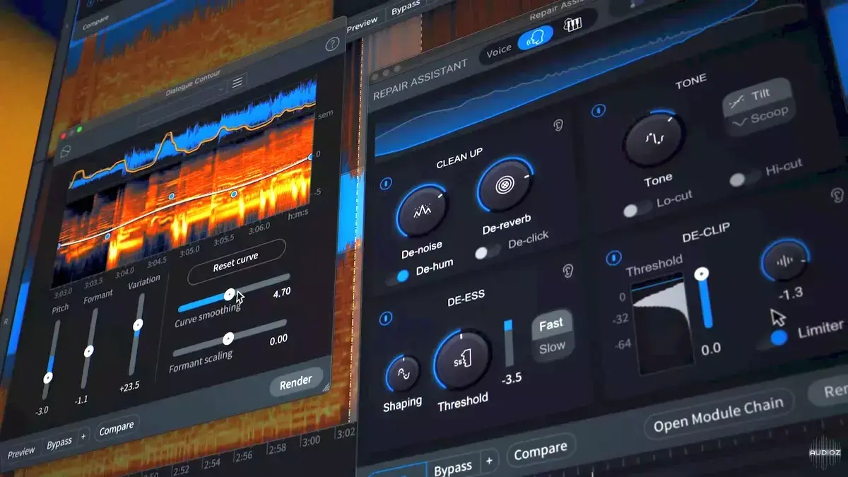Click the De-reverb knob
The height and width of the screenshot is (477, 848).
(504, 184)
